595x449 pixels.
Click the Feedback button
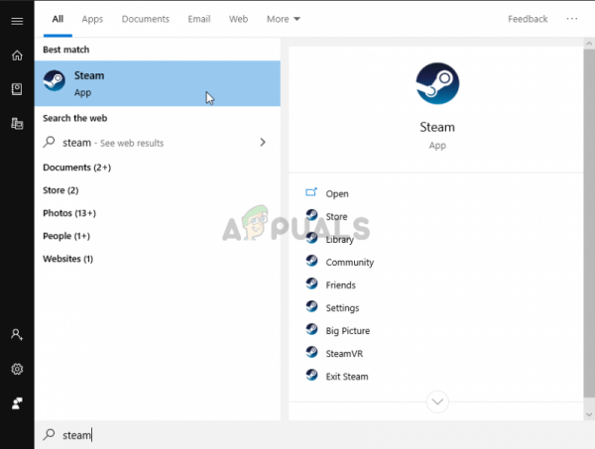coord(528,19)
